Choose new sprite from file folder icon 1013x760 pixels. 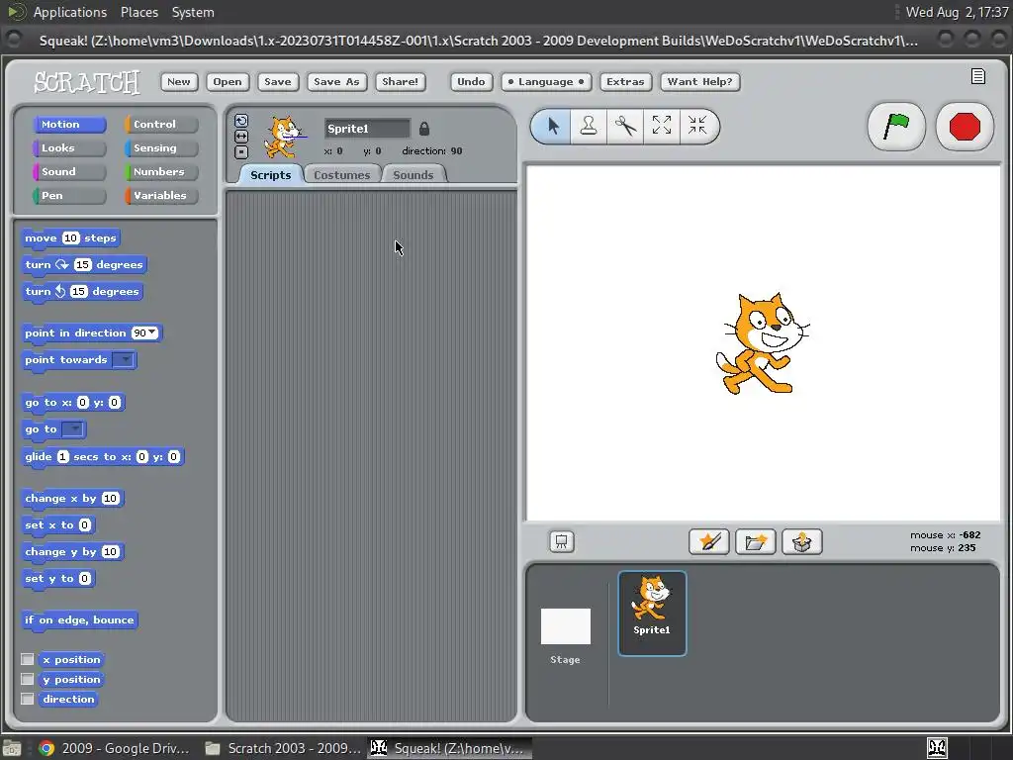(x=755, y=541)
